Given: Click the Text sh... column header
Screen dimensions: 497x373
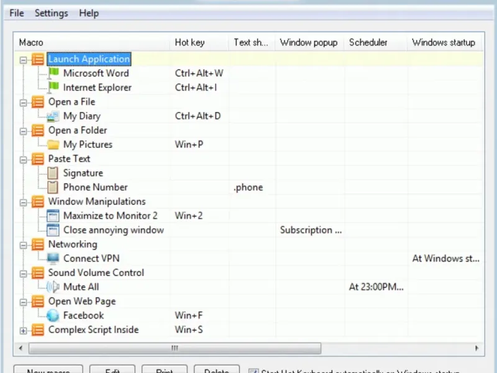Looking at the screenshot, I should [252, 42].
